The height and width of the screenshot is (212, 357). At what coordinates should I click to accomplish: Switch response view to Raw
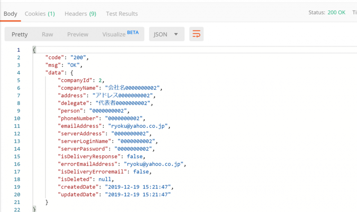pos(47,34)
